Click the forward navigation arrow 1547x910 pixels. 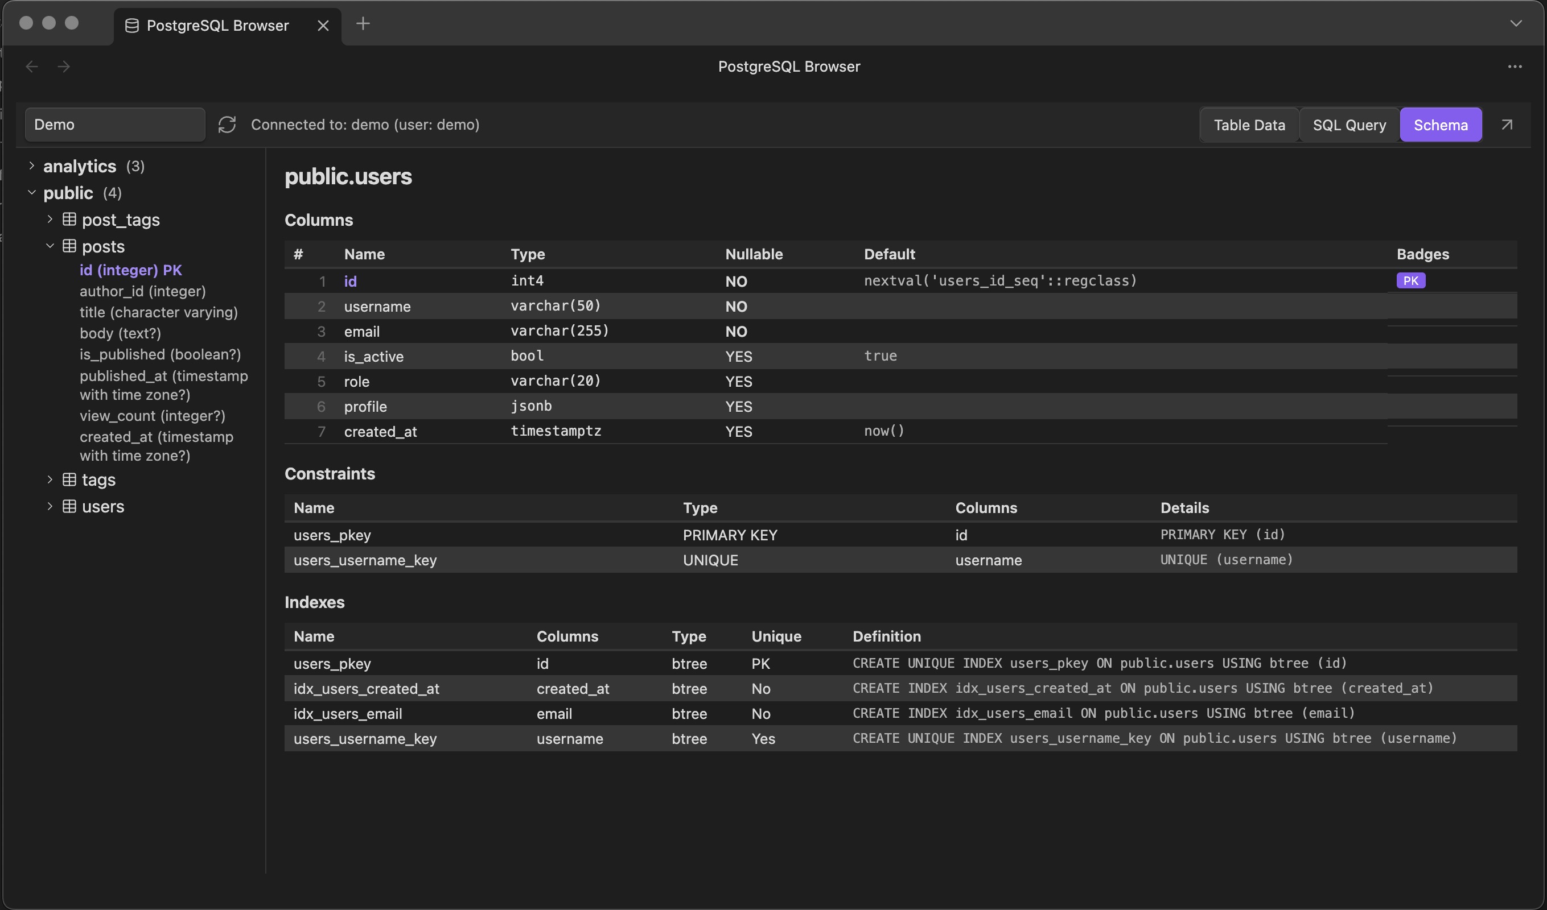pos(64,67)
